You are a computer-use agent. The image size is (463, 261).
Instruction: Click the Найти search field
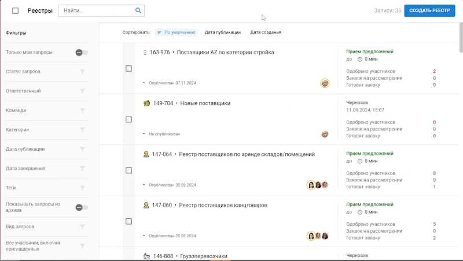[x=95, y=10]
